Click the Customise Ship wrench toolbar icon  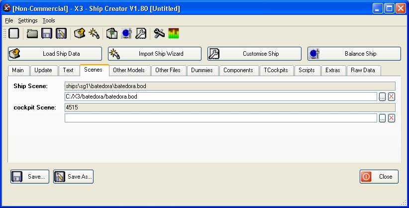coord(141,34)
